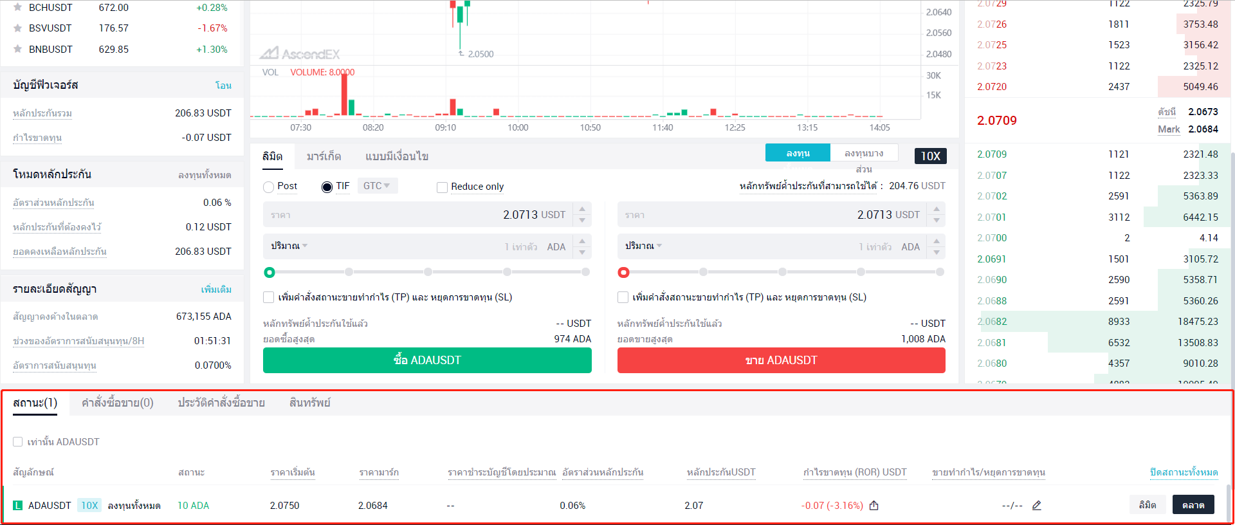
Task: Increase buy price with up arrow
Action: point(582,209)
